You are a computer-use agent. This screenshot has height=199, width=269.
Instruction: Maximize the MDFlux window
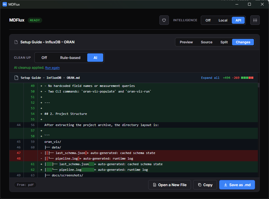click(x=249, y=4)
